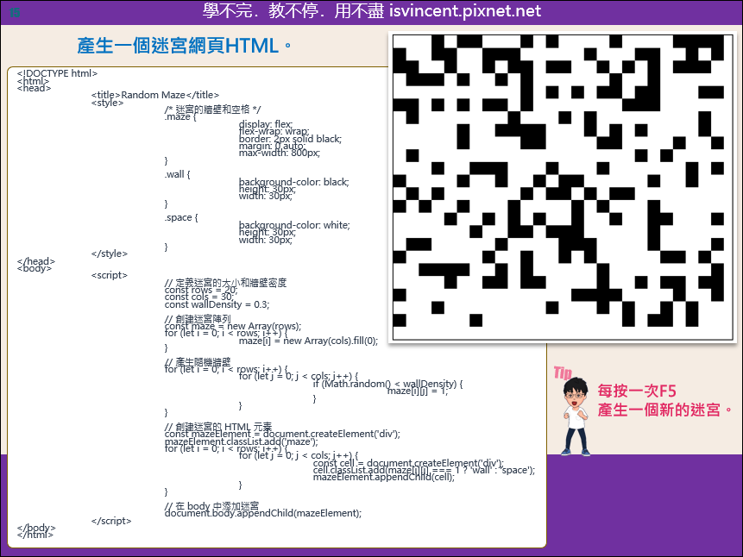This screenshot has height=557, width=743.
Task: Click the random maze preview image
Action: point(563,186)
